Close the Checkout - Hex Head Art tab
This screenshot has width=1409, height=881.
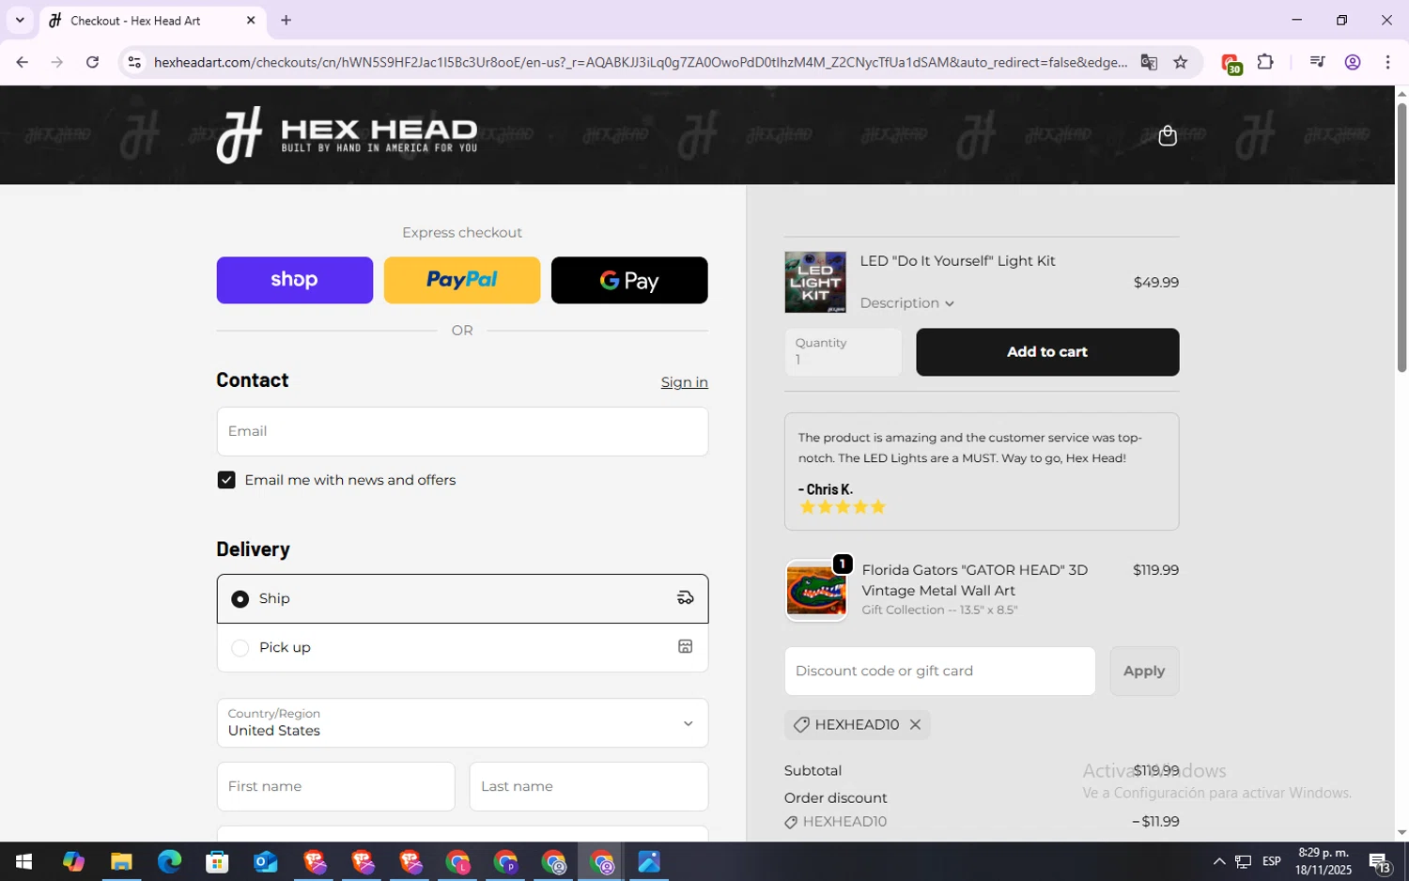pyautogui.click(x=251, y=20)
